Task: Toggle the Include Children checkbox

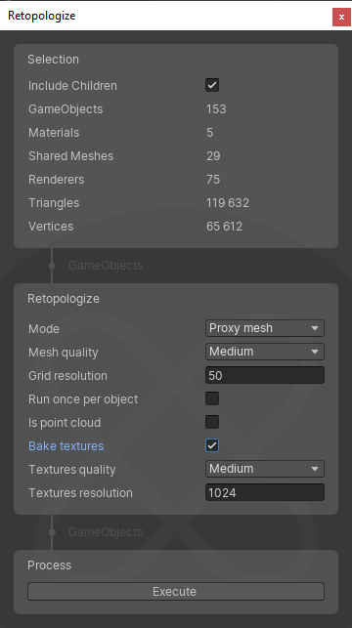Action: (x=212, y=85)
